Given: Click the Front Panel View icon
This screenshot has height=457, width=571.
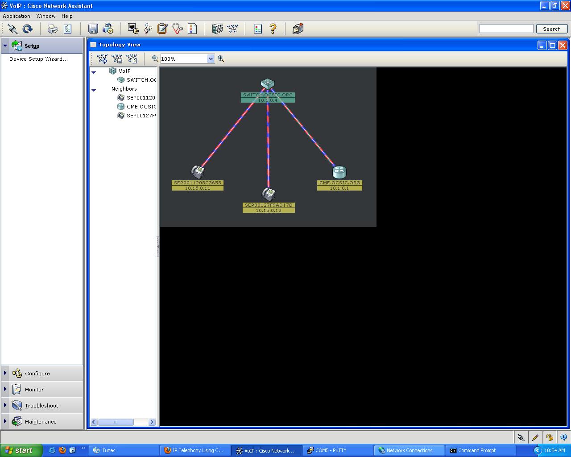Looking at the screenshot, I should pyautogui.click(x=218, y=29).
